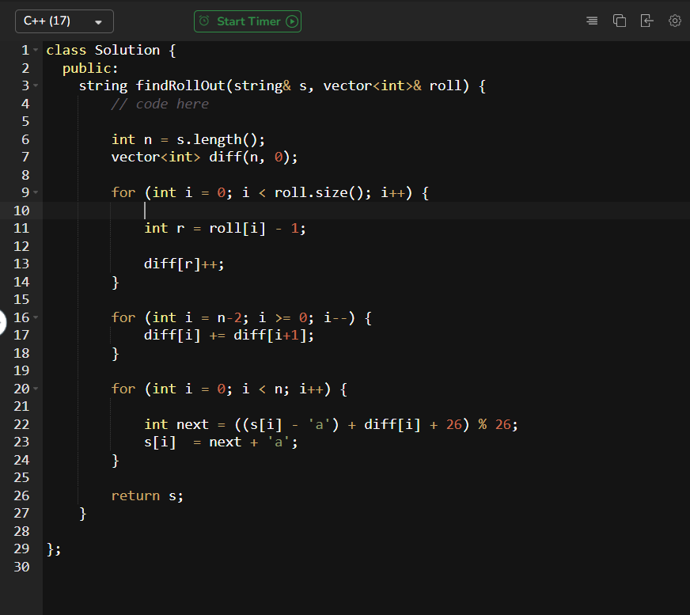Collapse the fold arrow at line 1
Screen dimensions: 690x615
[36, 50]
